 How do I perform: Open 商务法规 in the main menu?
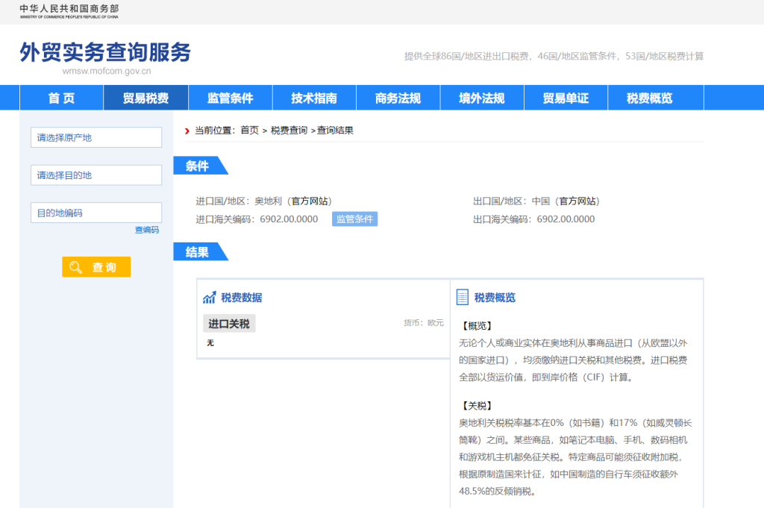[x=398, y=98]
